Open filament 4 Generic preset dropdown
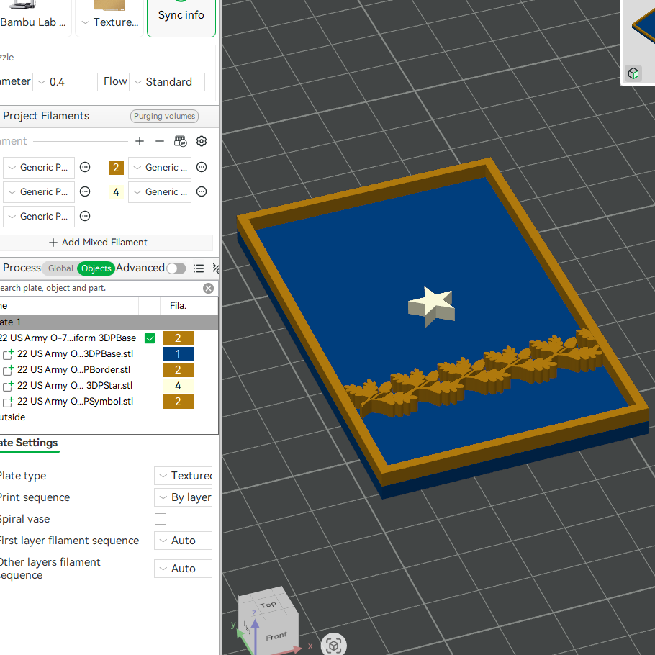This screenshot has width=655, height=655. coord(160,192)
